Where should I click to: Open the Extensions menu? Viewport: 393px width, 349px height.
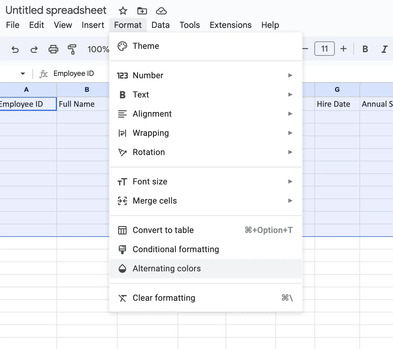(231, 25)
